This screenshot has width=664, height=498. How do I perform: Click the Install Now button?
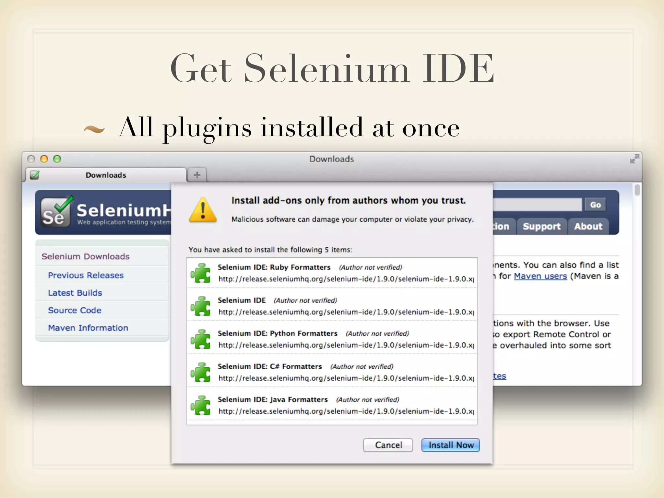pos(450,445)
